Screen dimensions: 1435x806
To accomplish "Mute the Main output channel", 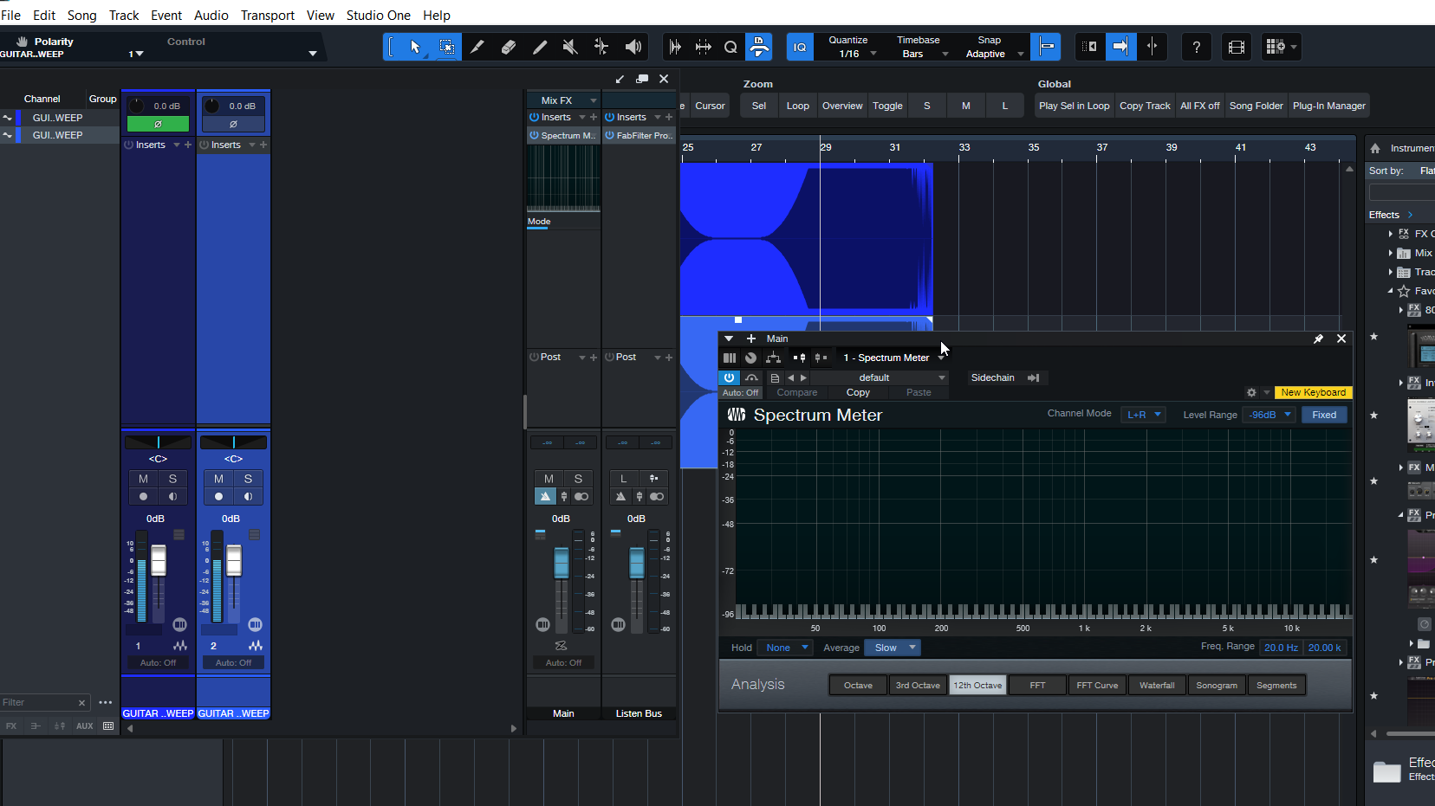I will [x=549, y=479].
